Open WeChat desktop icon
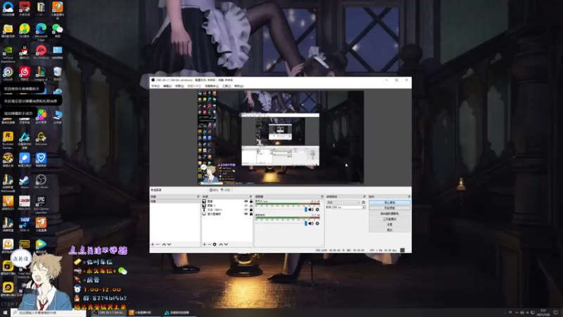Screen dimensions: 563x317 [x=58, y=30]
